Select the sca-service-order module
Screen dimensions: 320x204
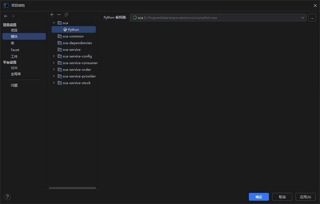(x=77, y=69)
